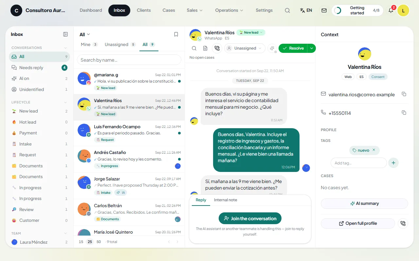Click the green Resolve button
The height and width of the screenshot is (261, 419).
(293, 48)
